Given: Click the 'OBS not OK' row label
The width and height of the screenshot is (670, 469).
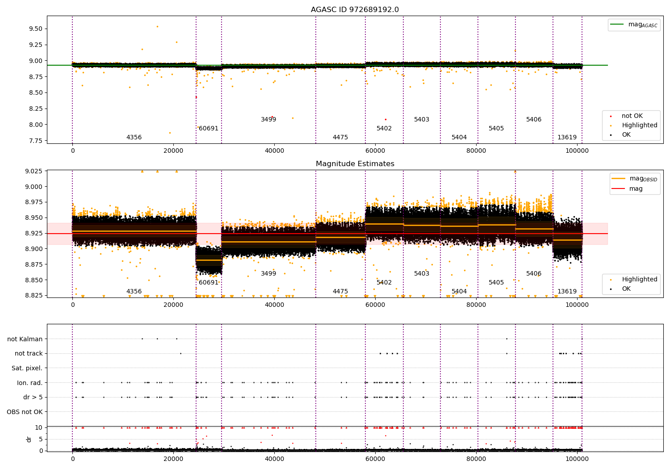Looking at the screenshot, I should click(x=25, y=412).
